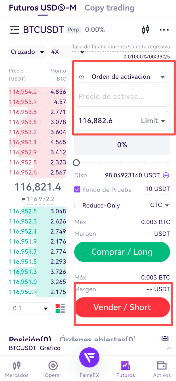
Task: Open the Activos wallet icon
Action: pyautogui.click(x=161, y=369)
